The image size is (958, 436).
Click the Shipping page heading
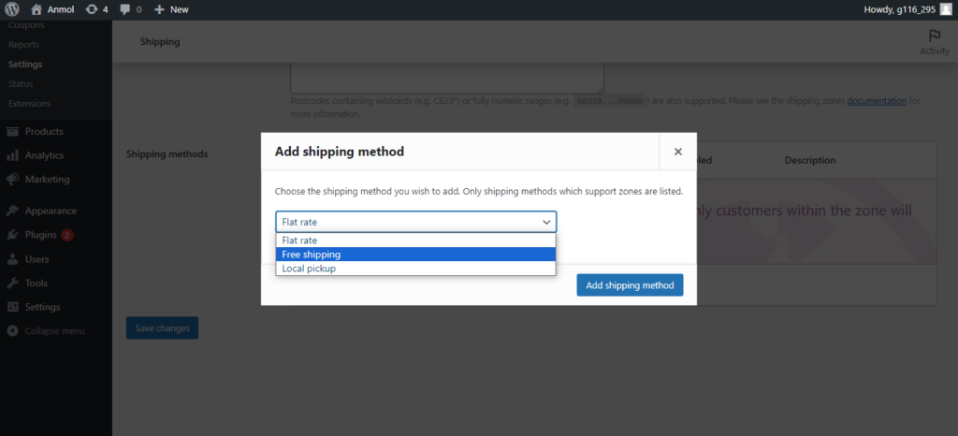tap(160, 41)
